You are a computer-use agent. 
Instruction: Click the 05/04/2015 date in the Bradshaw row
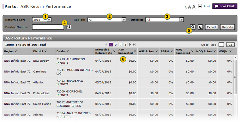pos(103,82)
